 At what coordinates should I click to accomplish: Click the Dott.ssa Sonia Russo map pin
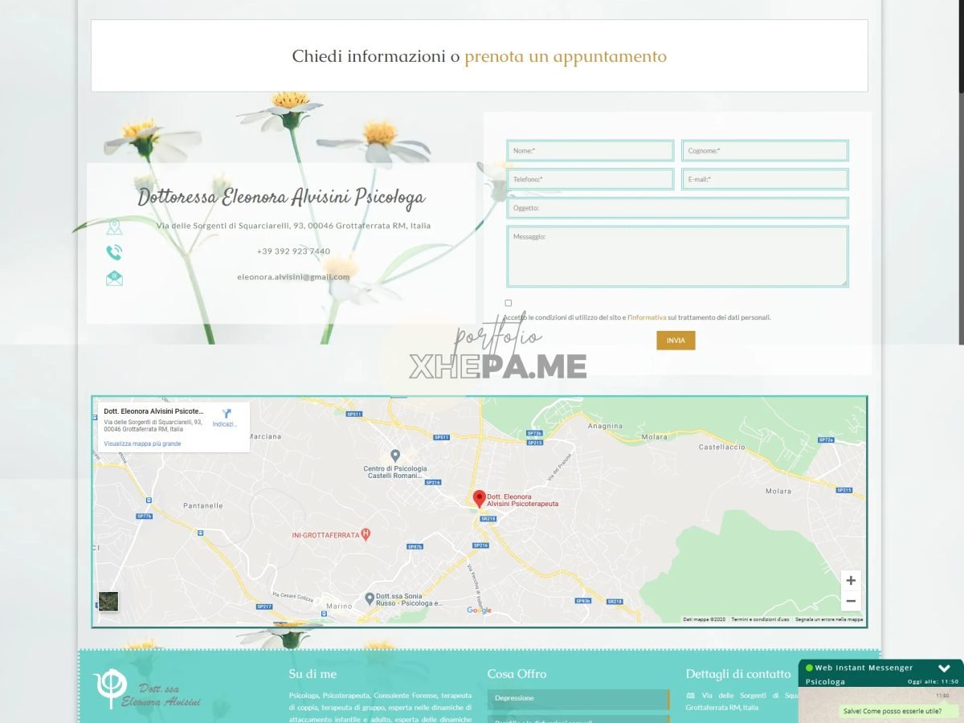point(370,598)
